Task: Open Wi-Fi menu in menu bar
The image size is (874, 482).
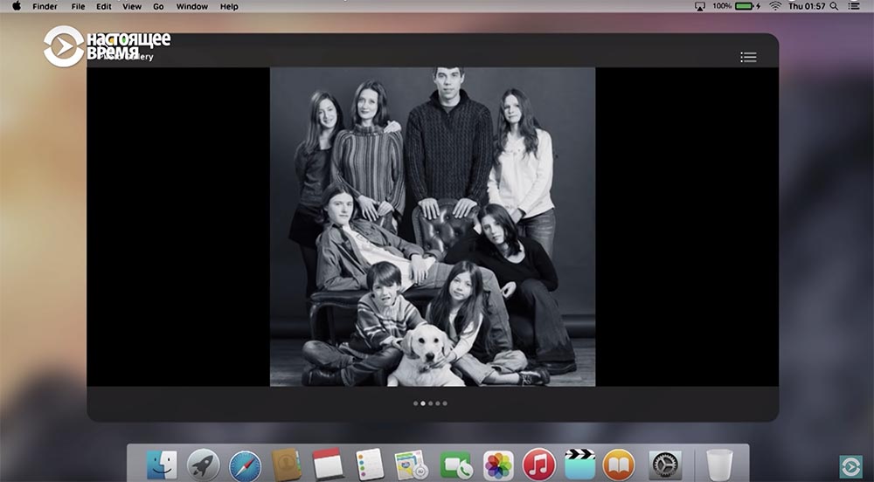Action: pos(774,6)
